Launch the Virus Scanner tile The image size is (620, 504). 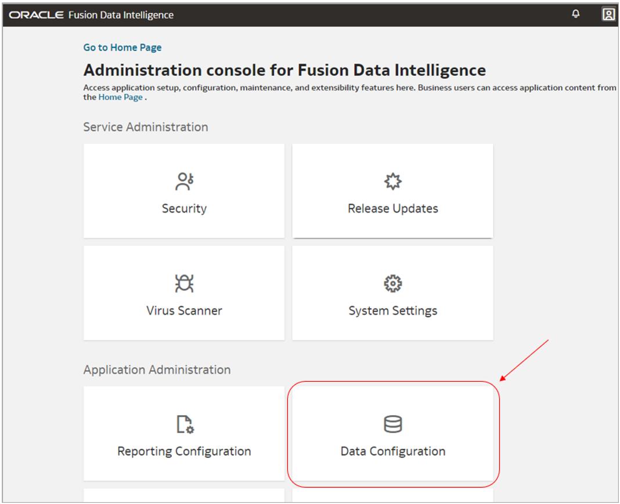(184, 293)
